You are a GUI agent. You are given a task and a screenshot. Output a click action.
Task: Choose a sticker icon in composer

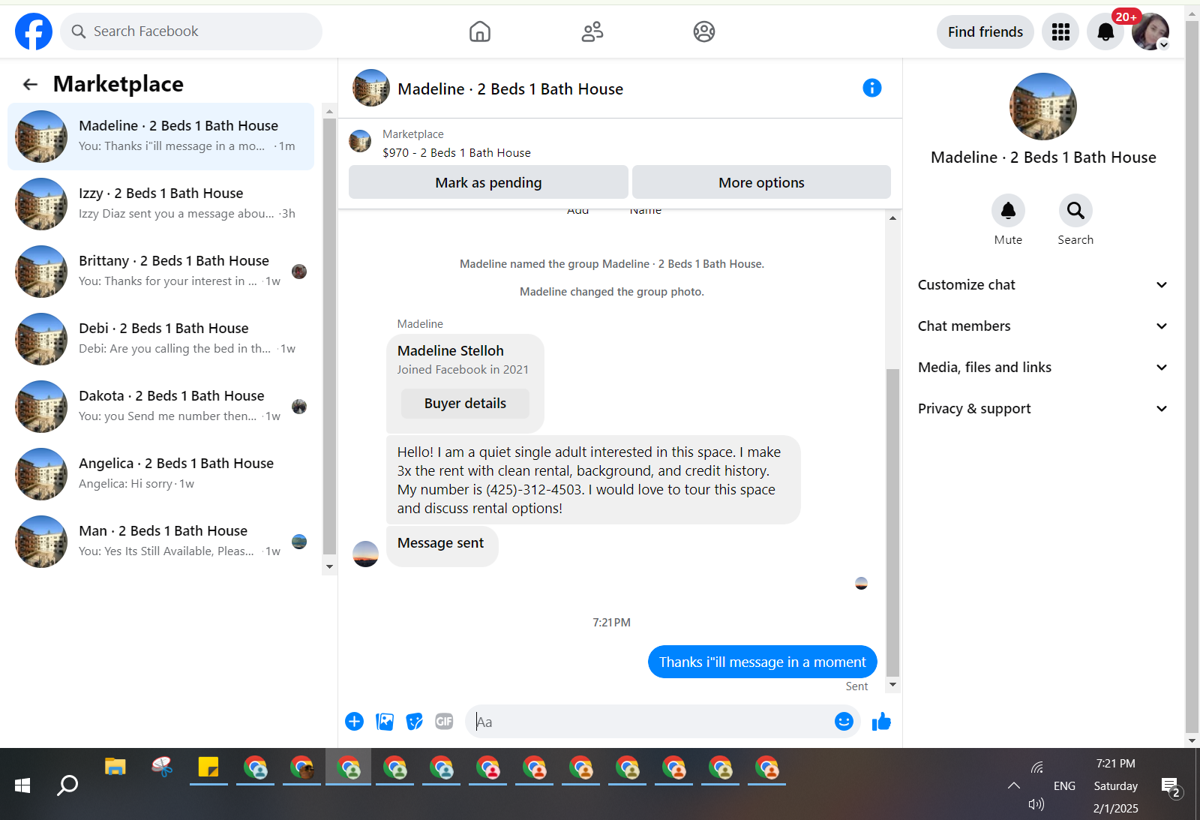(x=415, y=722)
